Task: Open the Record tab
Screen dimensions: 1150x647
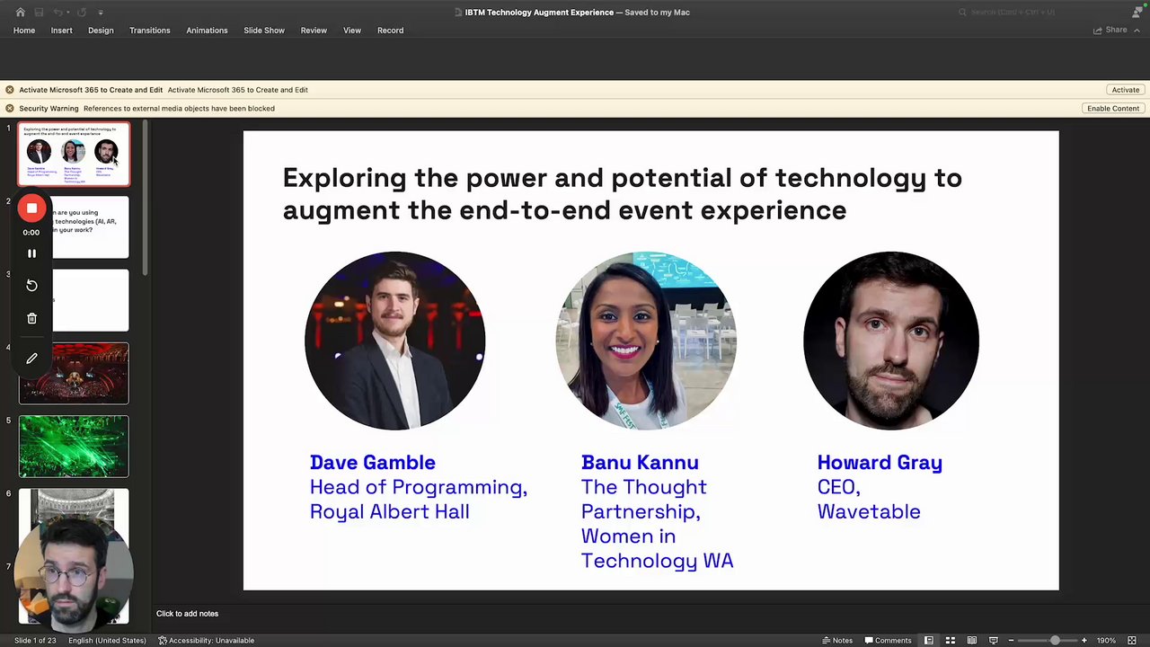Action: pyautogui.click(x=390, y=31)
